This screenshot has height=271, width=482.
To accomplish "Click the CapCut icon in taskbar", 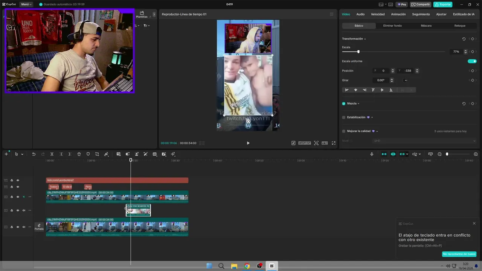I will 272,266.
